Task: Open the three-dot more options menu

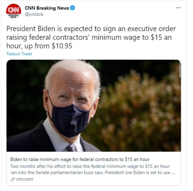Action: (x=178, y=8)
